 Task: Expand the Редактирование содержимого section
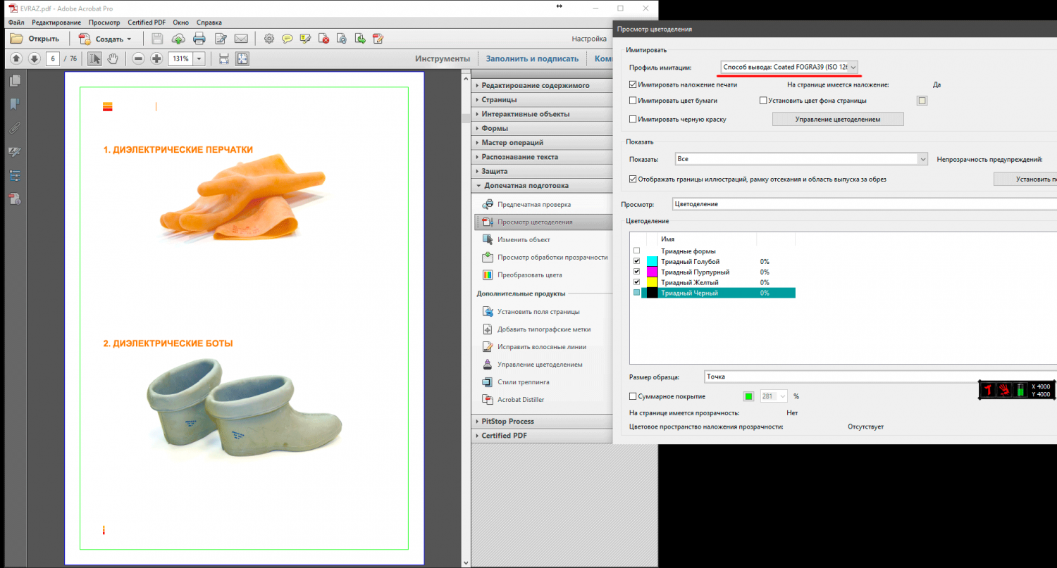540,86
